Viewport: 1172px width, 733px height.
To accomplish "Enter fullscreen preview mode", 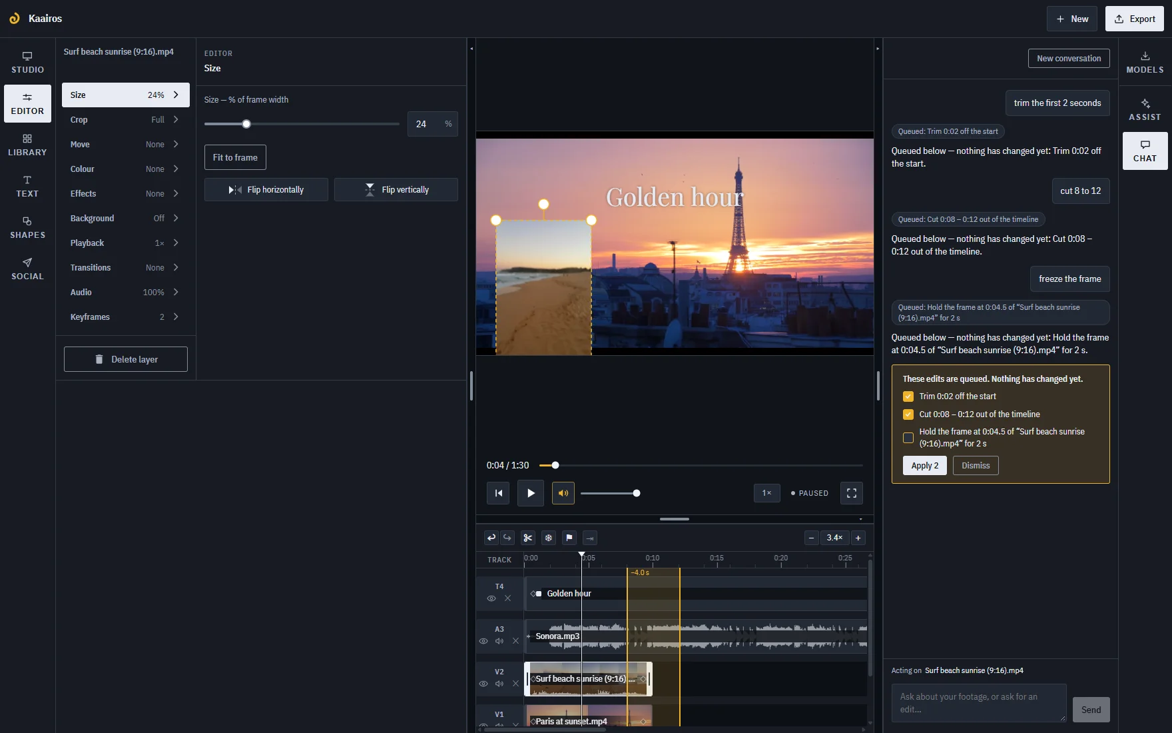I will click(852, 493).
